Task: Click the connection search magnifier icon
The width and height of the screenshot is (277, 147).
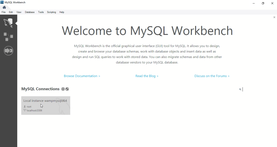Action: pyautogui.click(x=240, y=89)
